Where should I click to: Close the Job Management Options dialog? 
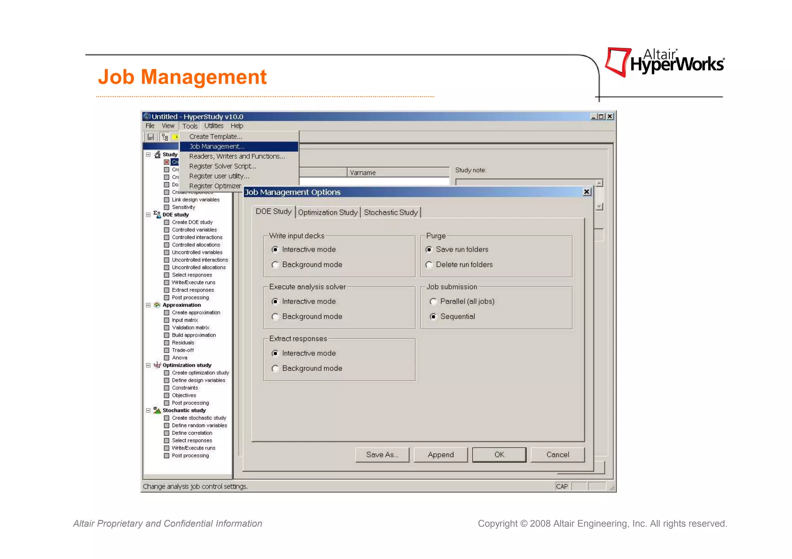pos(587,192)
